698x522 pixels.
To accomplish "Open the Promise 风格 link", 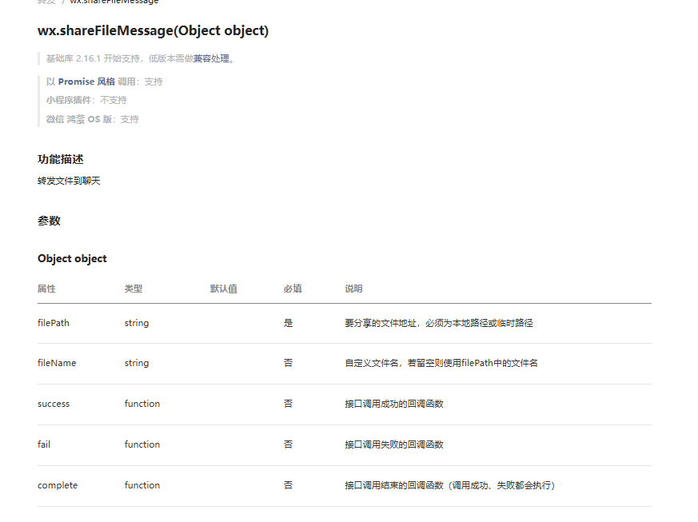I will (86, 82).
